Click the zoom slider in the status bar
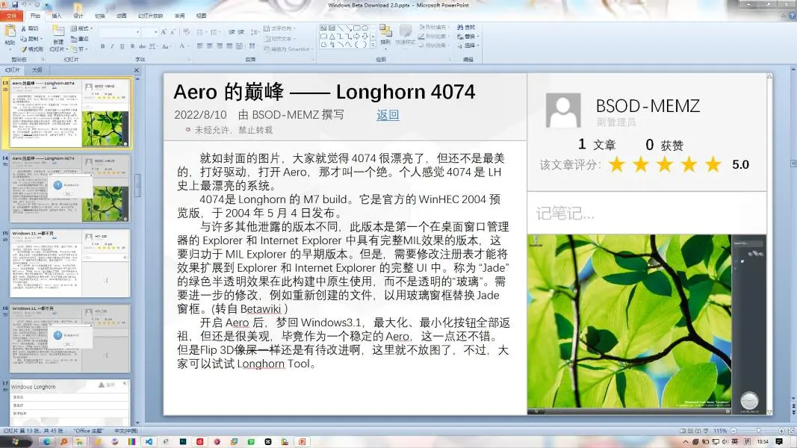797x448 pixels. tap(758, 431)
